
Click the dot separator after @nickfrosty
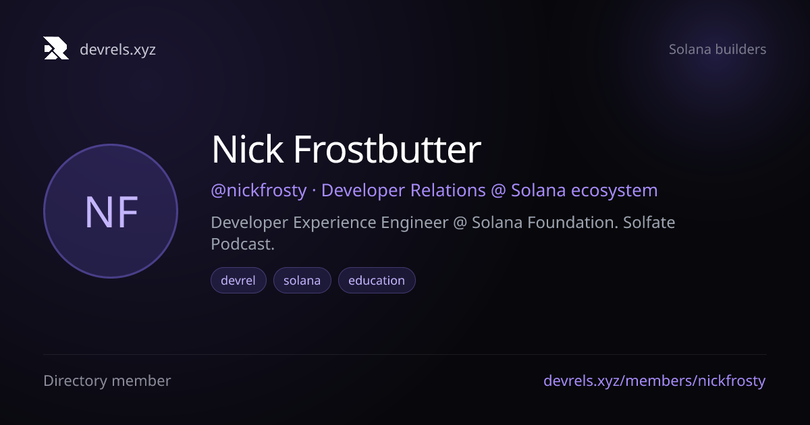[314, 191]
